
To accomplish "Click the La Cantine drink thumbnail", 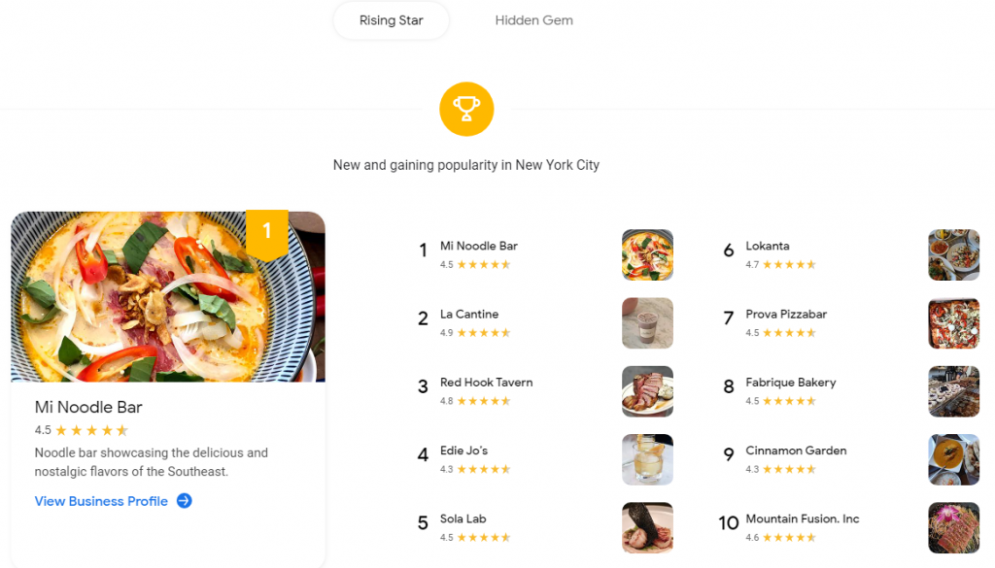I will coord(647,323).
